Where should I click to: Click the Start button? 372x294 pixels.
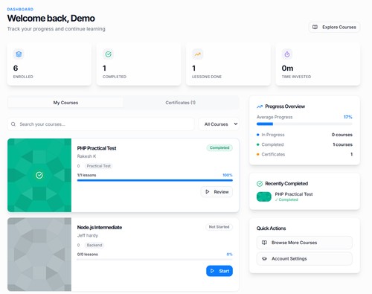pos(219,271)
